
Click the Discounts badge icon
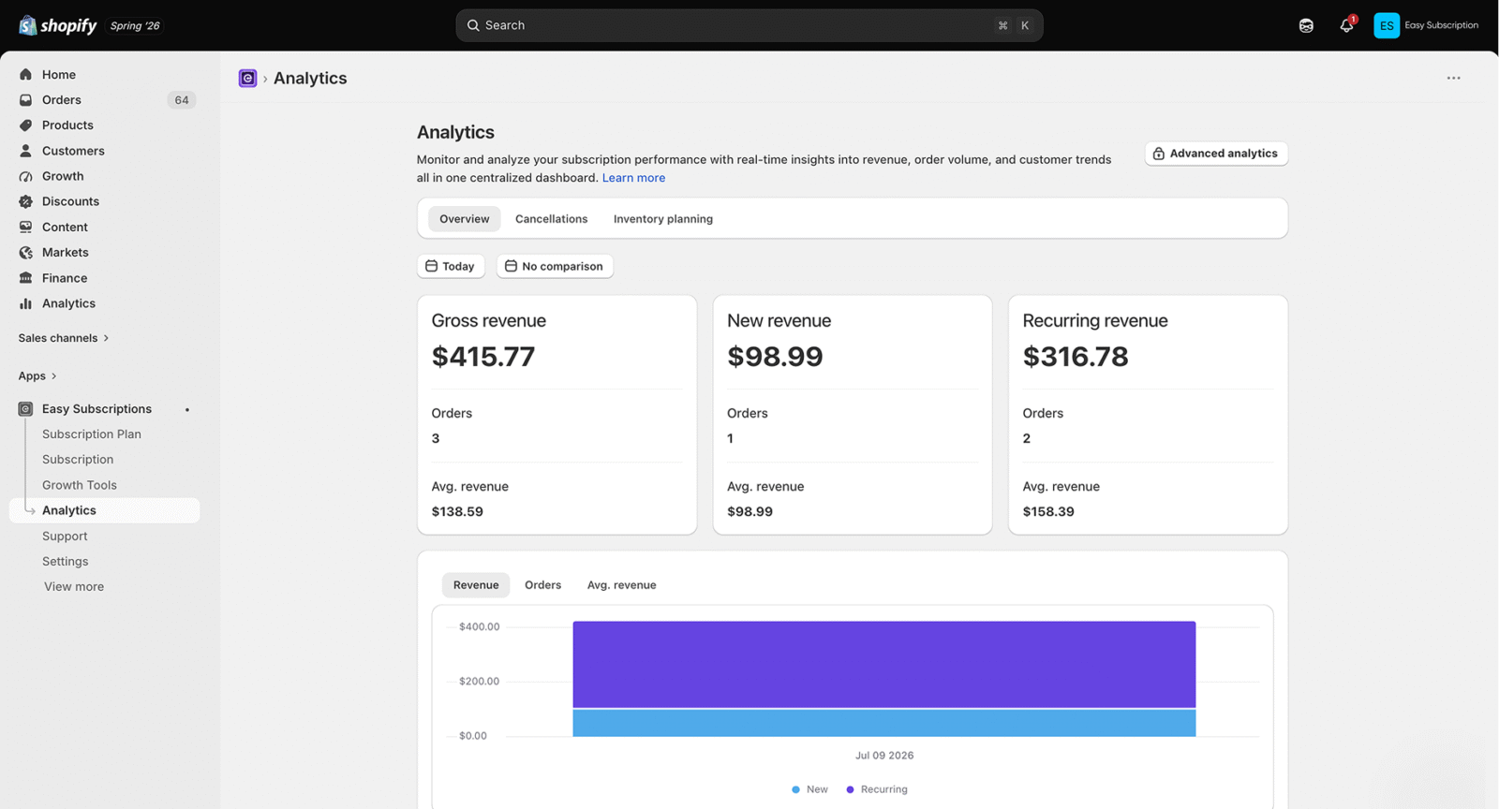click(25, 201)
